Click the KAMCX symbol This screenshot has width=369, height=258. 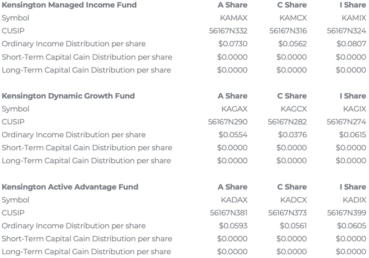[293, 18]
